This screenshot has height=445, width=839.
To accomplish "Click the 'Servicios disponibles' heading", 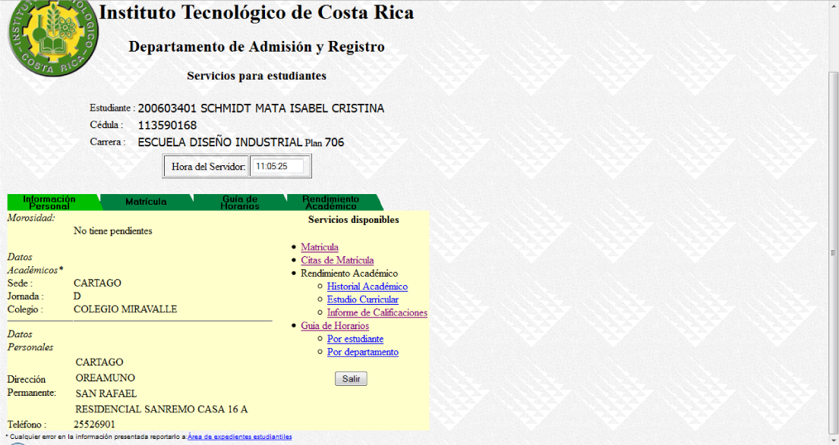I will (x=354, y=220).
